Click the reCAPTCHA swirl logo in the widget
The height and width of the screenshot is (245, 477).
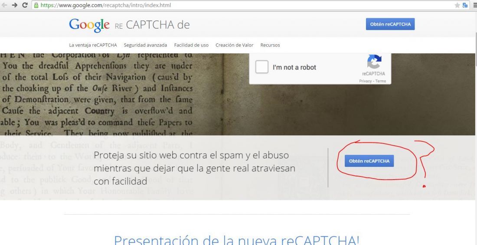tap(374, 62)
